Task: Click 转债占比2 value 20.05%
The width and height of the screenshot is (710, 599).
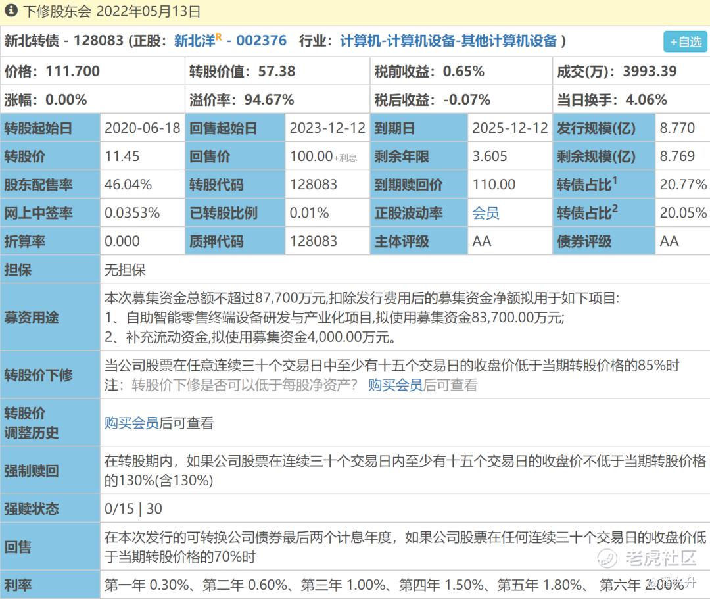Action: (683, 213)
